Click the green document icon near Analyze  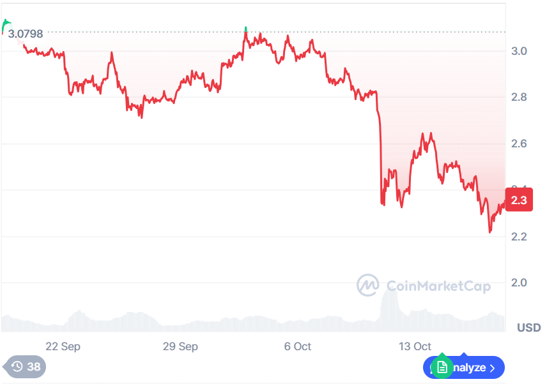pyautogui.click(x=442, y=367)
